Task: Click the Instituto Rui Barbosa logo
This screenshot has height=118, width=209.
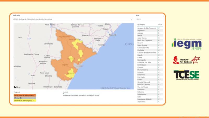Action: [x=186, y=60]
